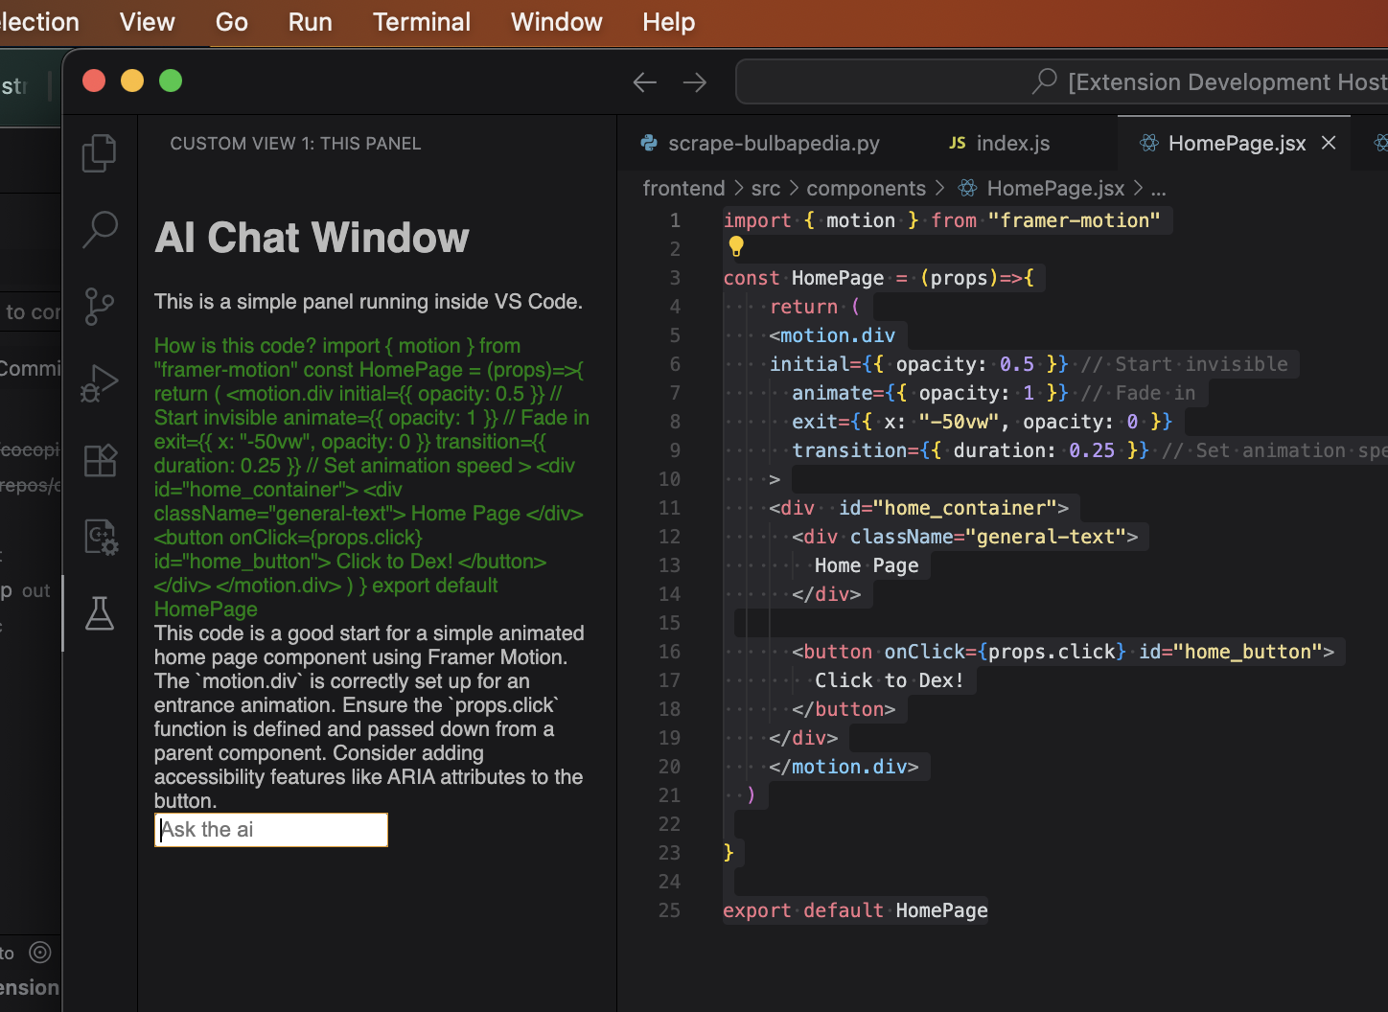Open the Search view icon

click(100, 230)
